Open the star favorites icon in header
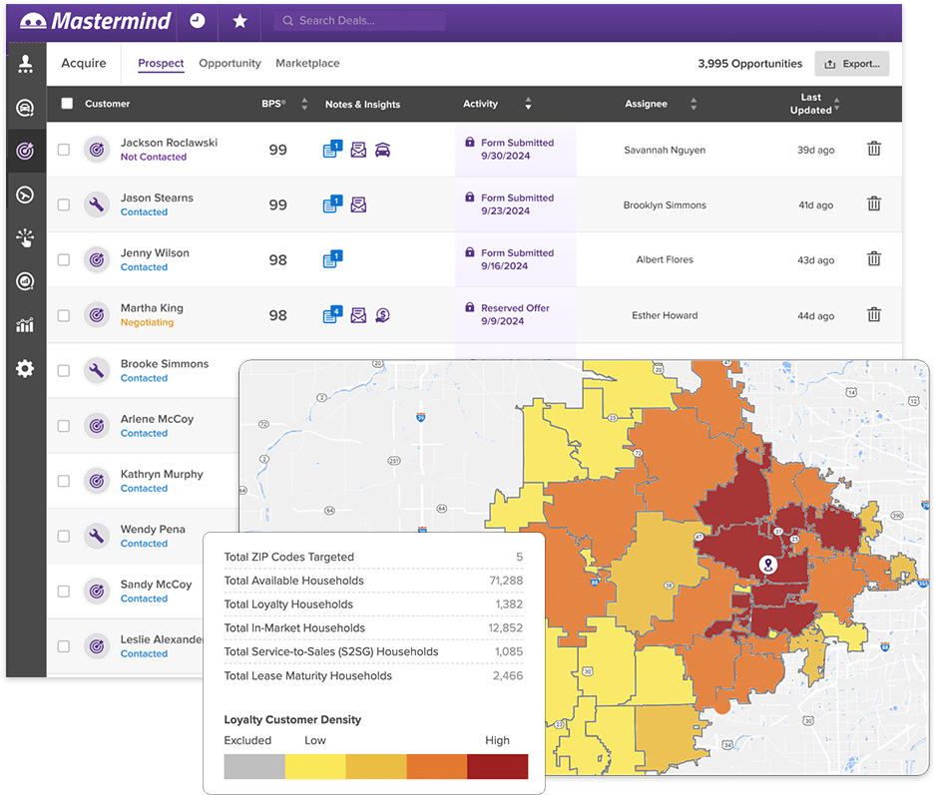935x795 pixels. point(239,22)
